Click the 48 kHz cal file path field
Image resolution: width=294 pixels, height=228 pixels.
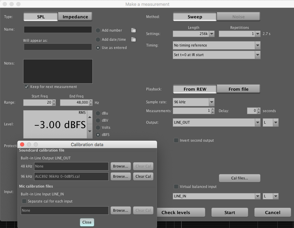tap(71, 166)
